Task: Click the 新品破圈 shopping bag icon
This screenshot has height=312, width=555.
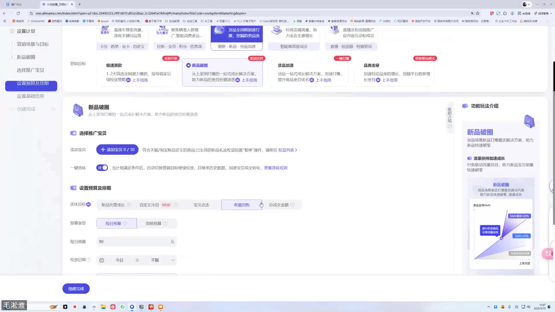Action: (x=77, y=110)
